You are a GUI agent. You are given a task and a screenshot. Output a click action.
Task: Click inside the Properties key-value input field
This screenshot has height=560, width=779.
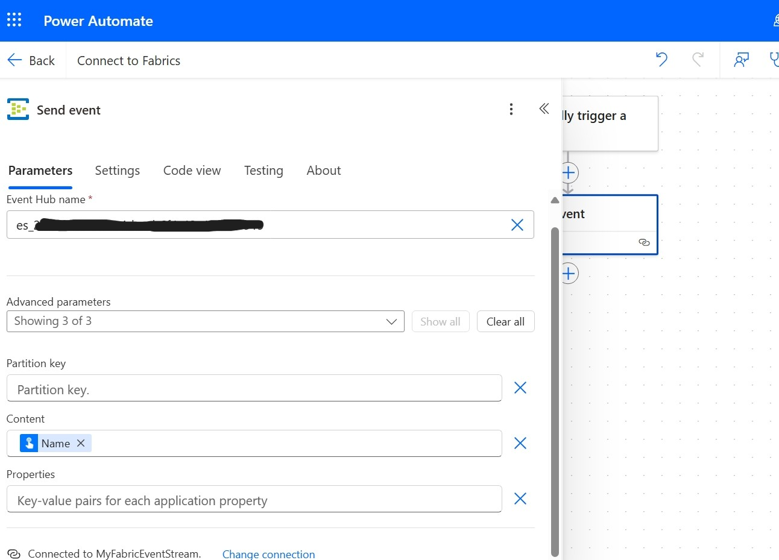(253, 499)
